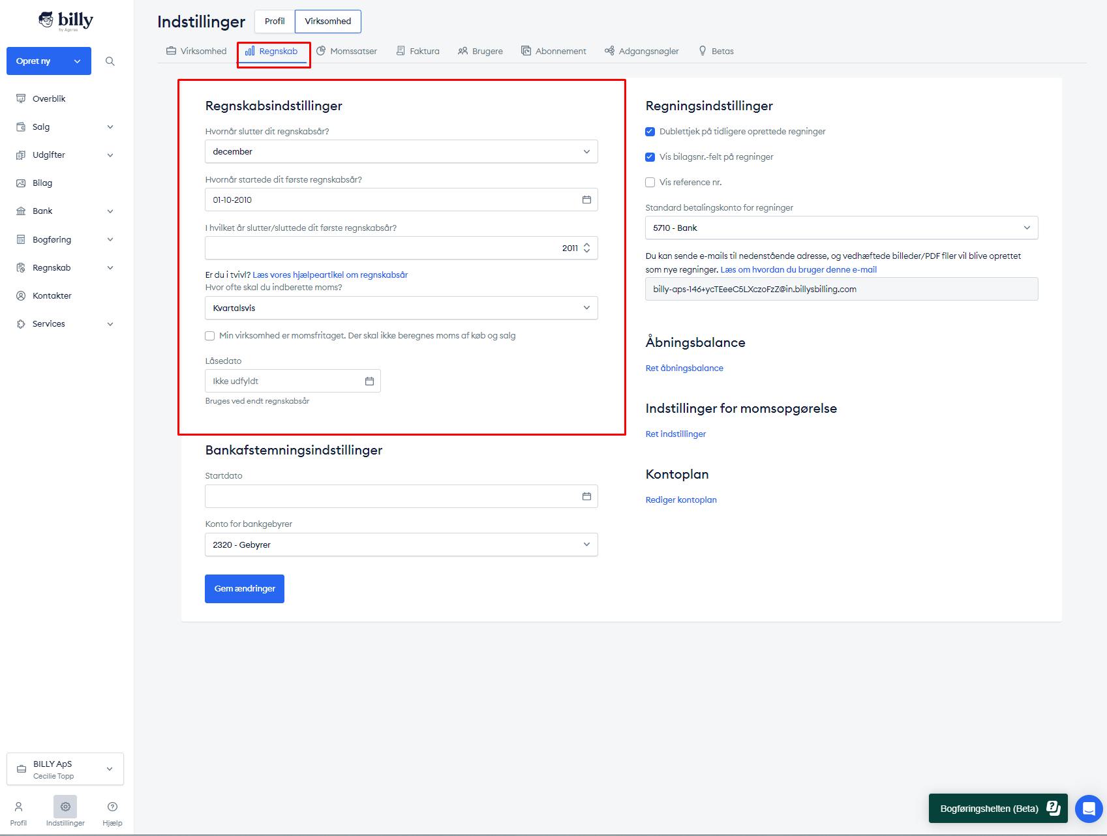
Task: Click the 2011 year stepper arrows
Action: click(x=586, y=248)
